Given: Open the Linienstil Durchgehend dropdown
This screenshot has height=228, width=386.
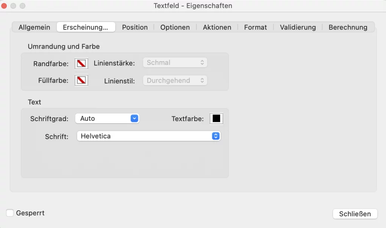Looking at the screenshot, I should point(175,80).
